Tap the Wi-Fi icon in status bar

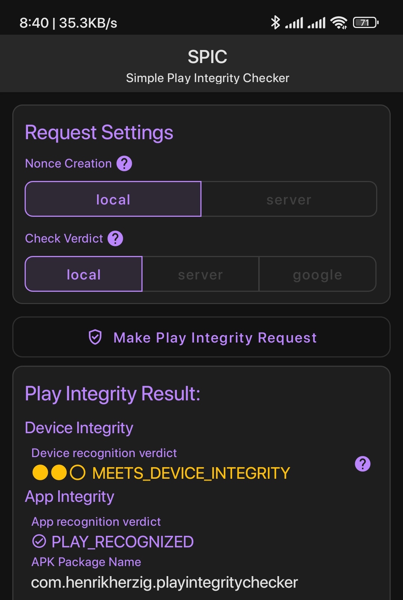coord(339,22)
